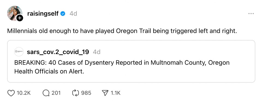This screenshot has height=101, width=262.
Task: Open the three-dot more options menu
Action: click(x=251, y=14)
